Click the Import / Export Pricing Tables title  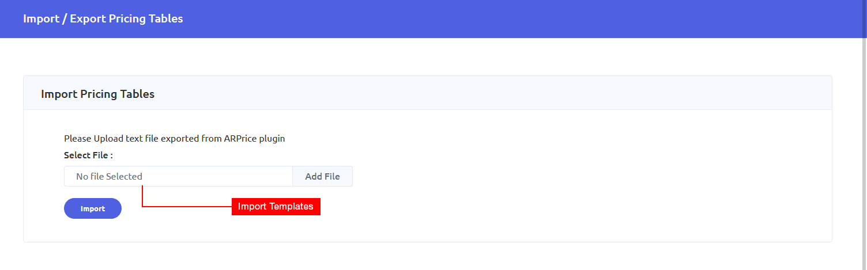[x=103, y=18]
